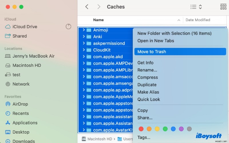Choose Rename... from context menu
The width and height of the screenshot is (229, 143).
[147, 70]
